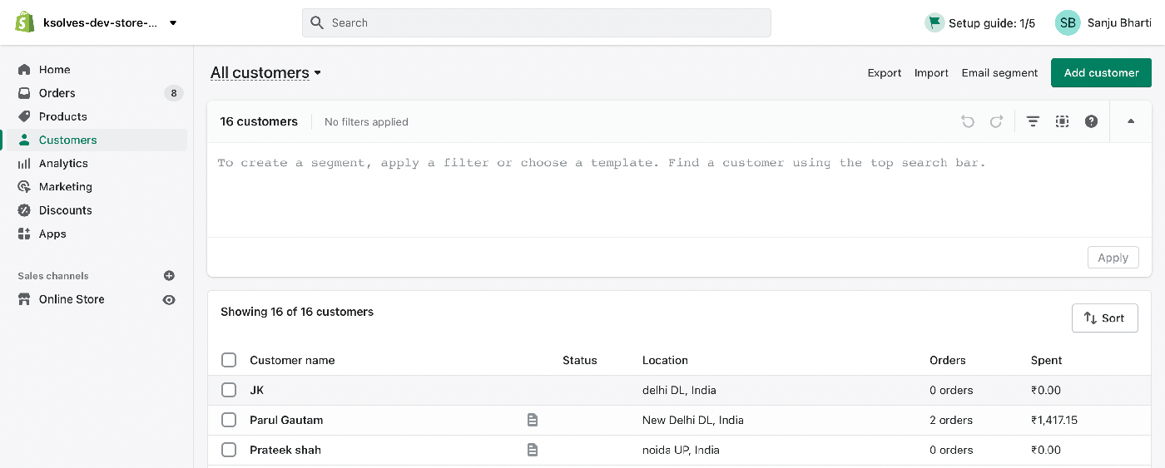Click the Add customer button
The image size is (1165, 468).
1101,72
